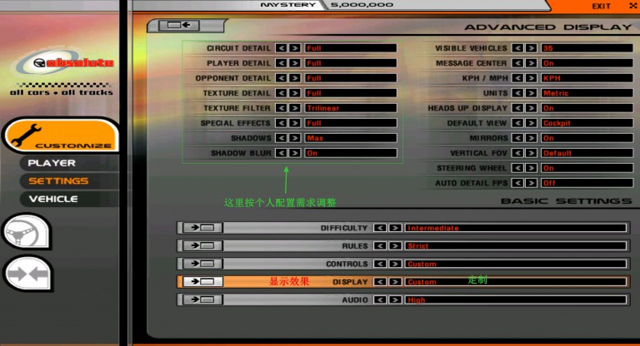Toggle Mirrors using left arrow
Screen dimensions: 640x346
517,138
